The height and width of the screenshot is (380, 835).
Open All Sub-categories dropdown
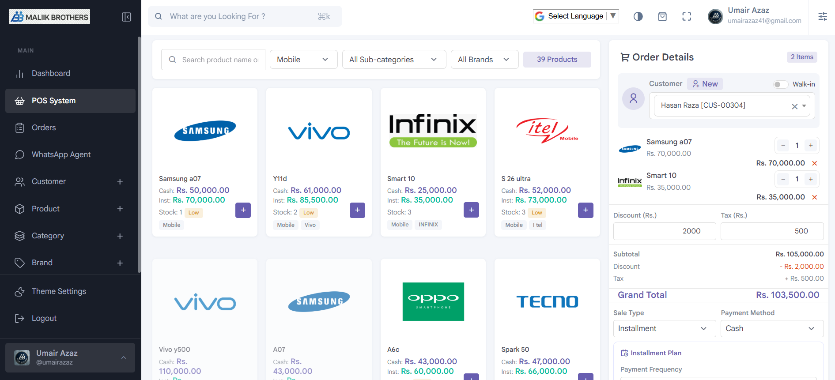[394, 60]
